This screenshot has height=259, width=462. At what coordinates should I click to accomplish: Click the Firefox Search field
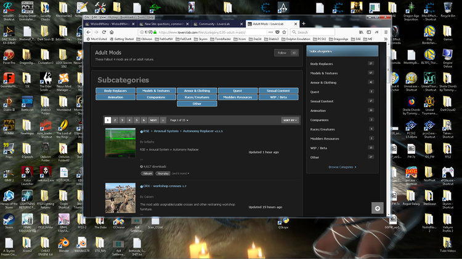point(312,32)
